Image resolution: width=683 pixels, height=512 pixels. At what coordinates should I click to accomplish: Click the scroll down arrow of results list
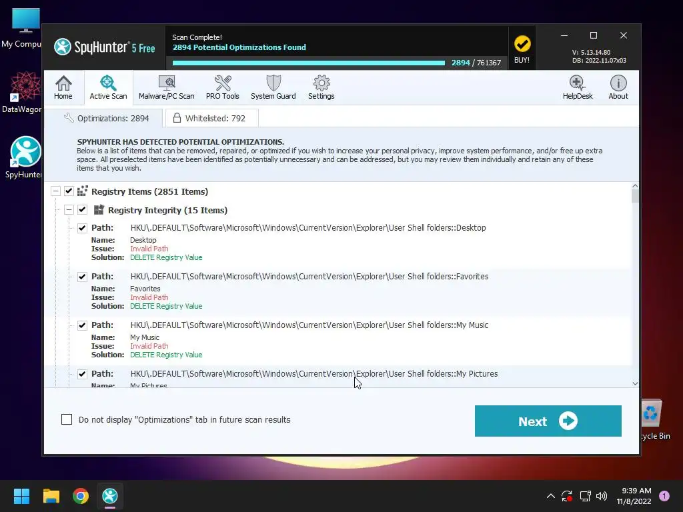click(x=635, y=383)
